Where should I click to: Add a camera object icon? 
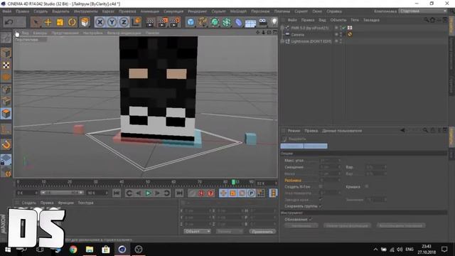pos(262,22)
